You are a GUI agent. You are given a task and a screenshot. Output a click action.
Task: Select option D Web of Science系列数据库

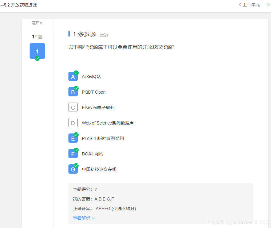click(x=73, y=123)
